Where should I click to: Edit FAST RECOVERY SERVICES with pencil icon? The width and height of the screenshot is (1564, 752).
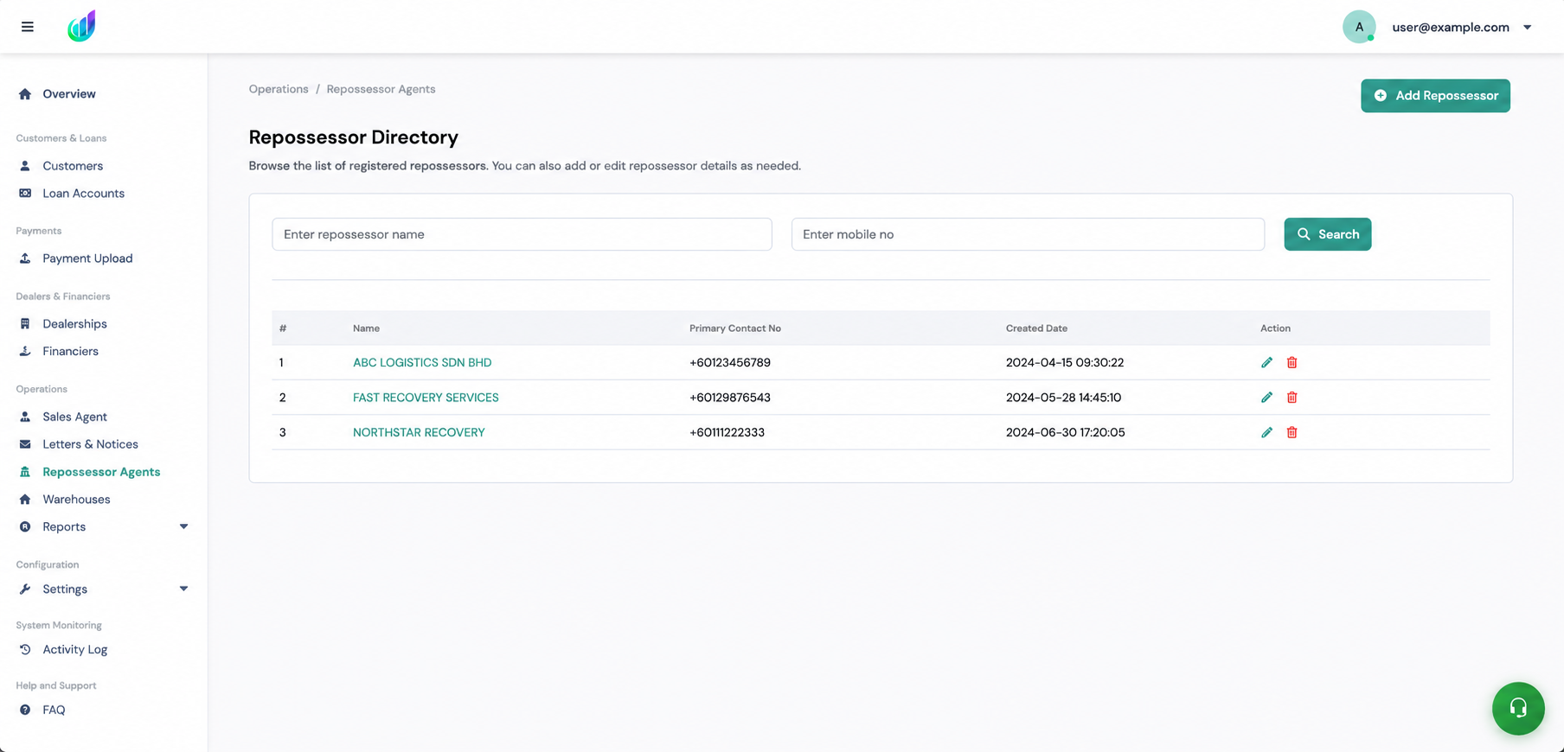pyautogui.click(x=1266, y=398)
